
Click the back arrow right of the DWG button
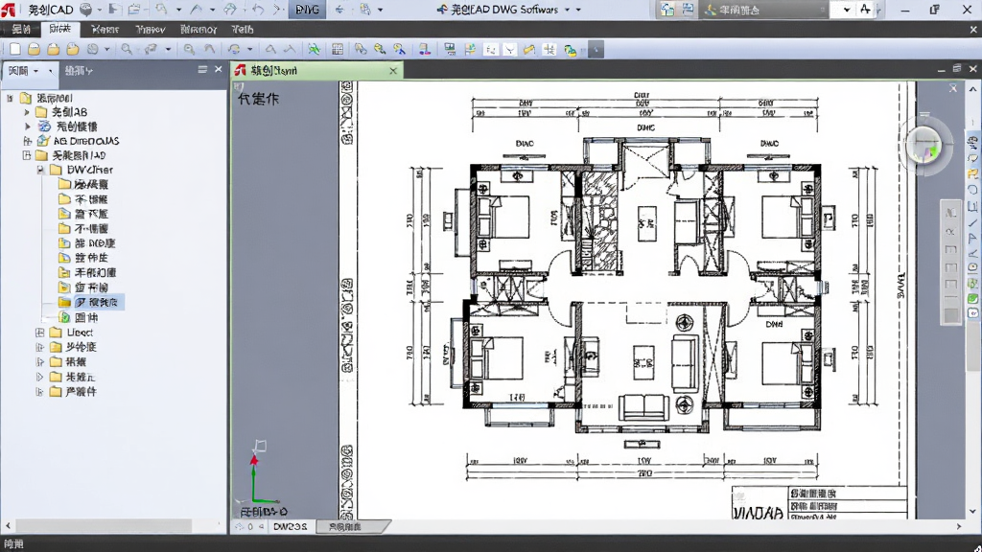click(340, 10)
